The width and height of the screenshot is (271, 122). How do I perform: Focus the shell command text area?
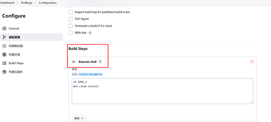tap(163, 91)
